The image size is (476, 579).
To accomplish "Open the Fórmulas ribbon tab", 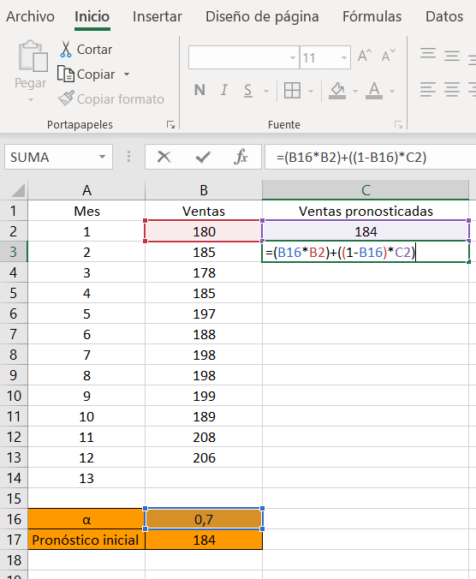I will click(x=372, y=16).
